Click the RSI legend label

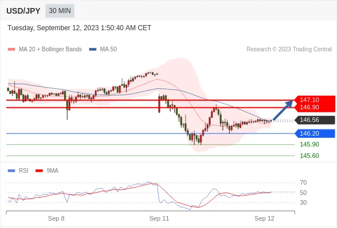point(23,171)
